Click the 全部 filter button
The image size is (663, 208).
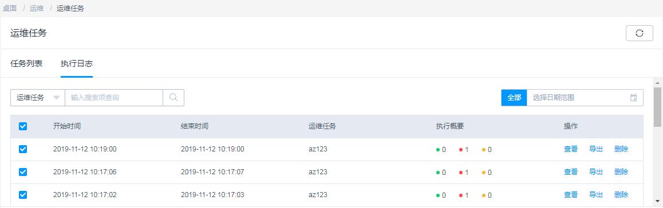pos(514,98)
